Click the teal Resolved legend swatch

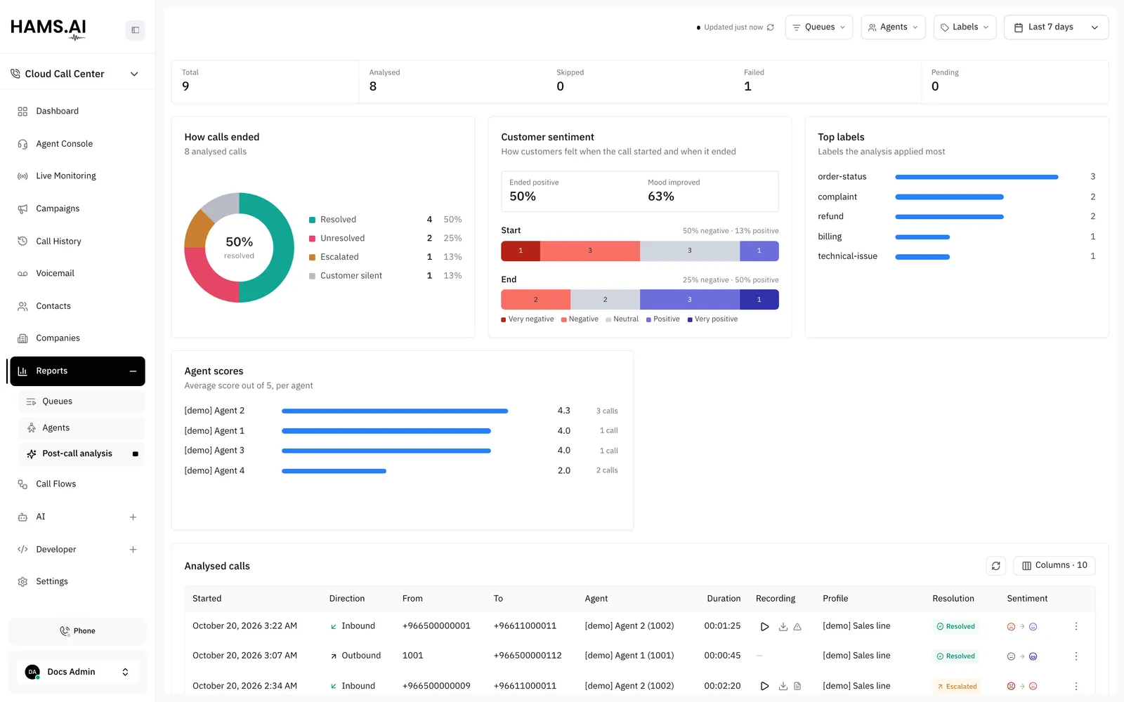point(312,220)
